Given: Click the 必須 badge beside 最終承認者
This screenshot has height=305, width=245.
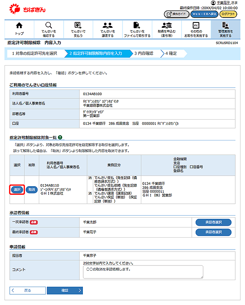Looking at the screenshot, I should point(34,232).
